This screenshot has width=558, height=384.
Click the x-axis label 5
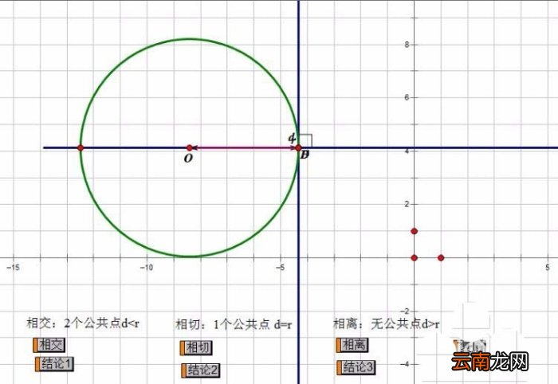coord(548,268)
